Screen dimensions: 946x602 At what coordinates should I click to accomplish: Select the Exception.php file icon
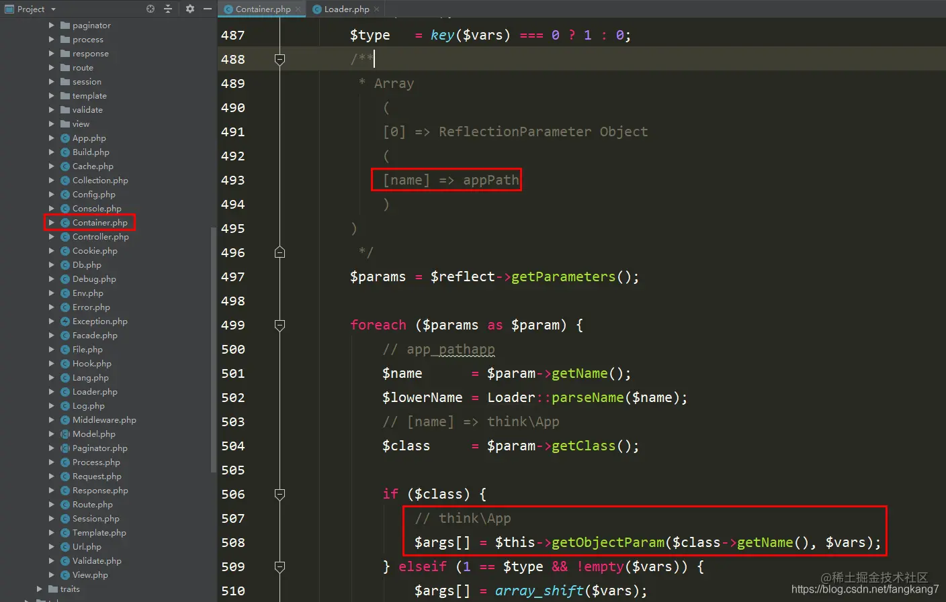pyautogui.click(x=65, y=321)
